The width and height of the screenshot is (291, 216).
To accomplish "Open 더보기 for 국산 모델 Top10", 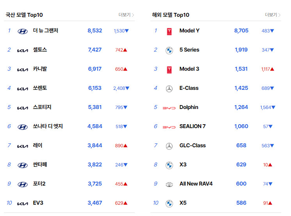I will [x=126, y=15].
